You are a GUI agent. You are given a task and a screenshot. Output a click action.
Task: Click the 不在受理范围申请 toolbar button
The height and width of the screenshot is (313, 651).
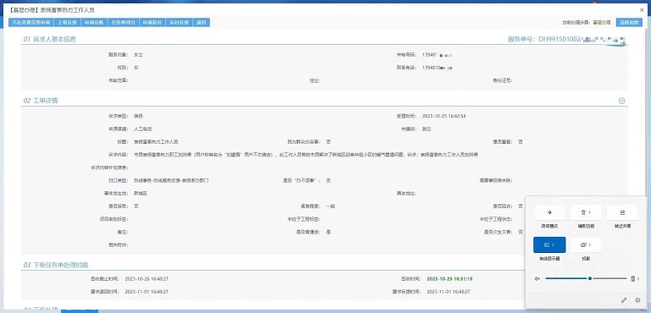[x=31, y=23]
